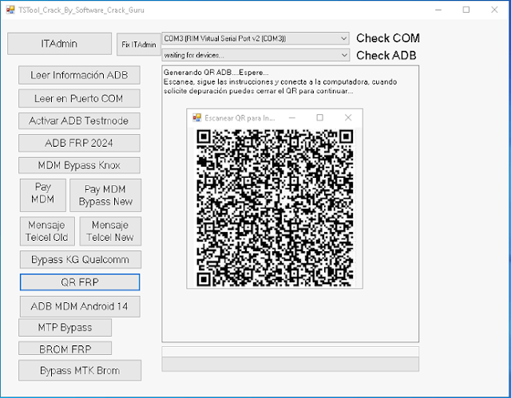Maximize the TSTool main window
This screenshot has width=511, height=398.
(466, 10)
